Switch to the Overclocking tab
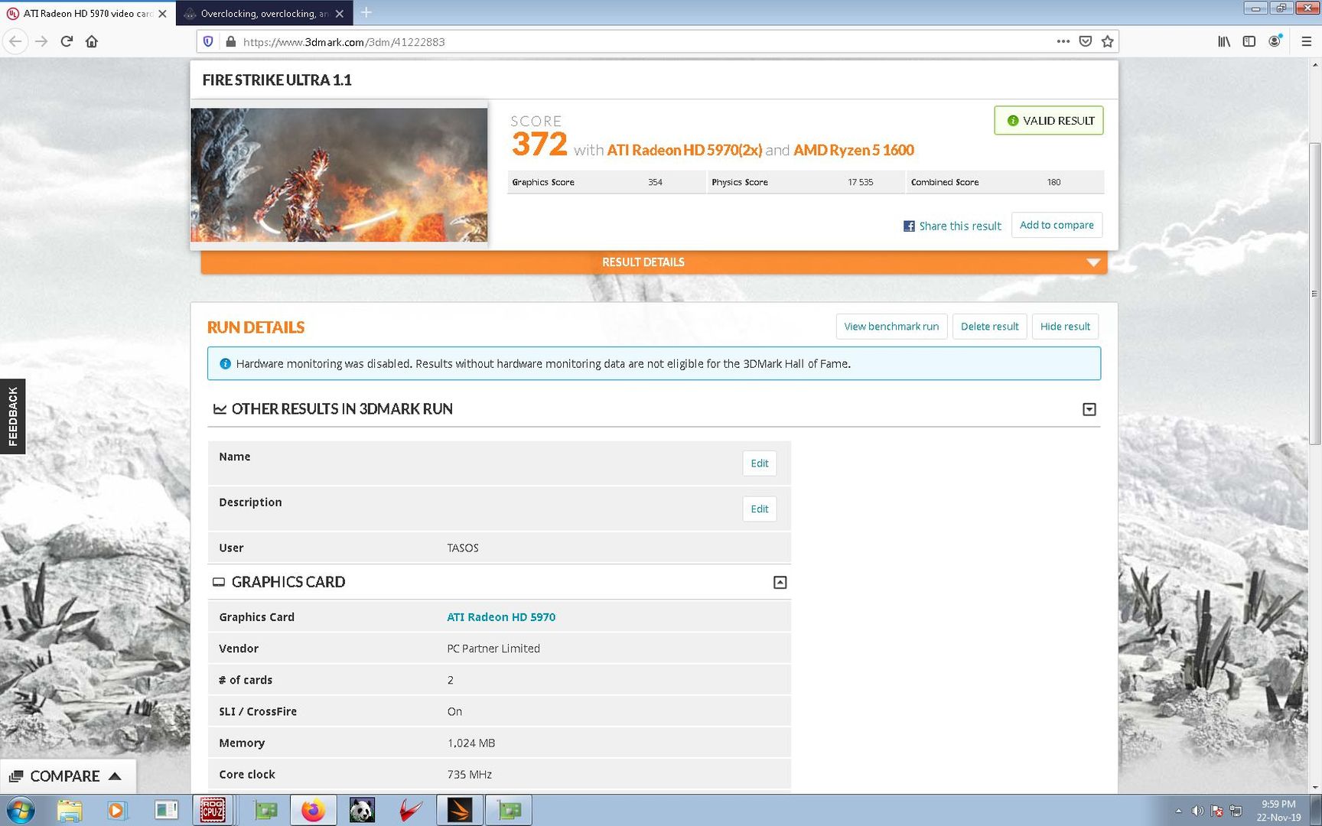The height and width of the screenshot is (826, 1322). 265,13
